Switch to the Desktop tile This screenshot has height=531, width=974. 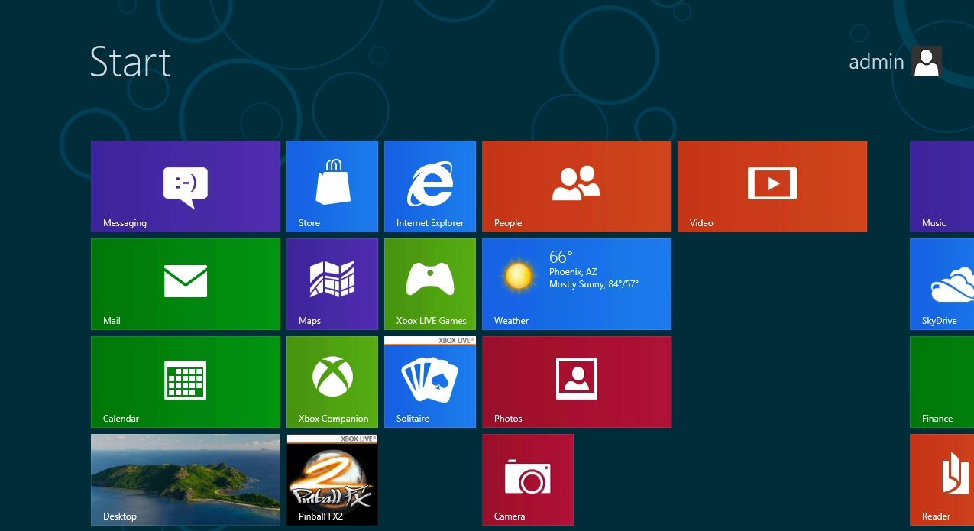click(x=185, y=479)
